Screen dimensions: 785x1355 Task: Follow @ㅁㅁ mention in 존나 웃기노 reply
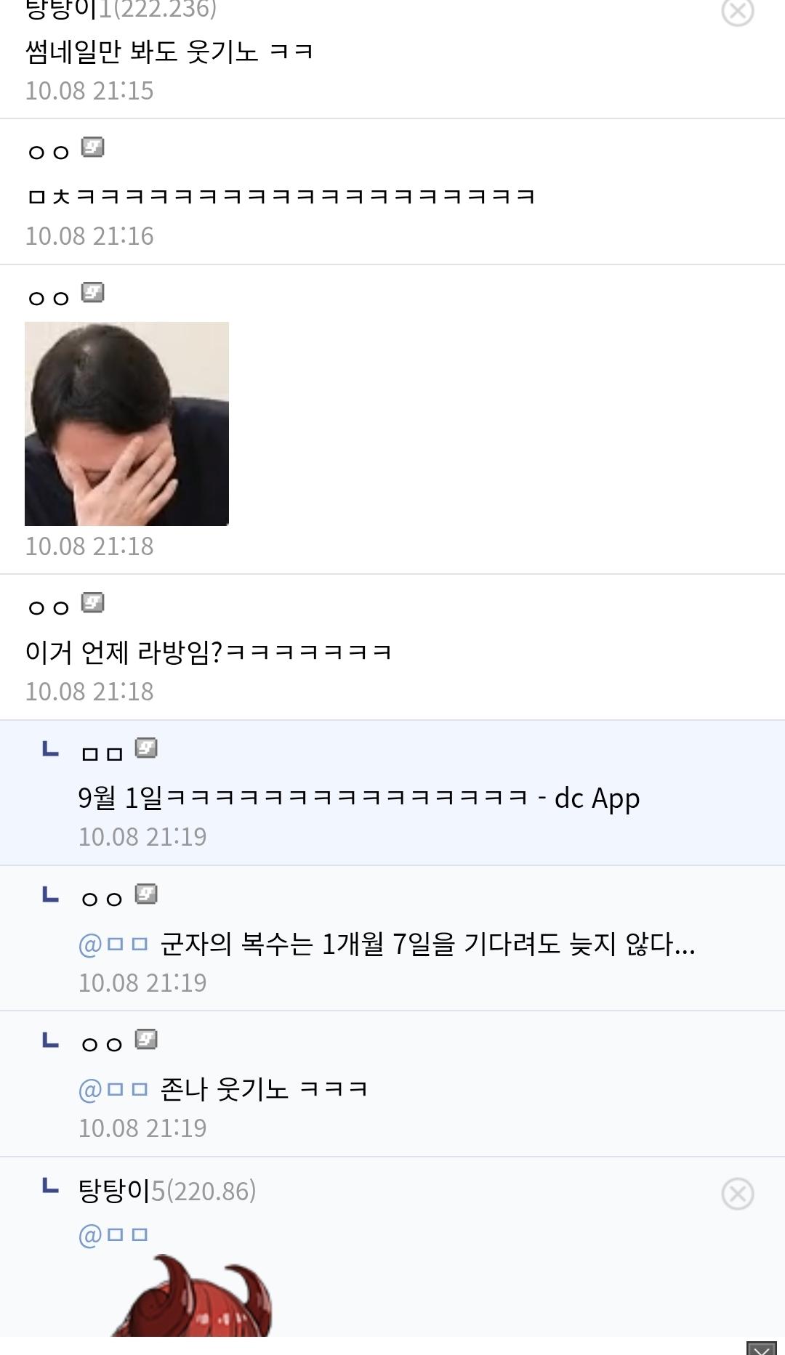113,1089
